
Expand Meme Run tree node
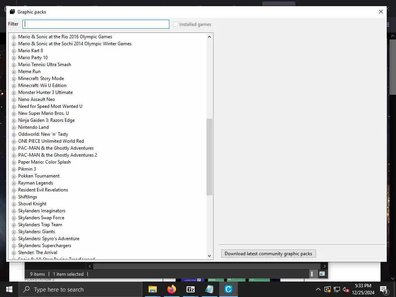tap(14, 72)
